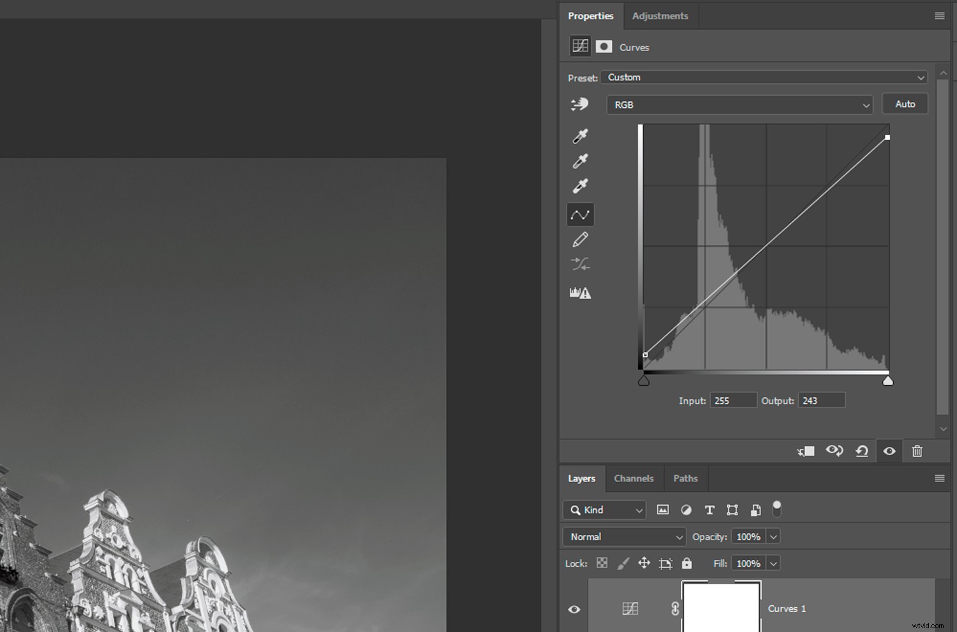957x632 pixels.
Task: Switch to drawing the curve with pencil
Action: point(580,239)
